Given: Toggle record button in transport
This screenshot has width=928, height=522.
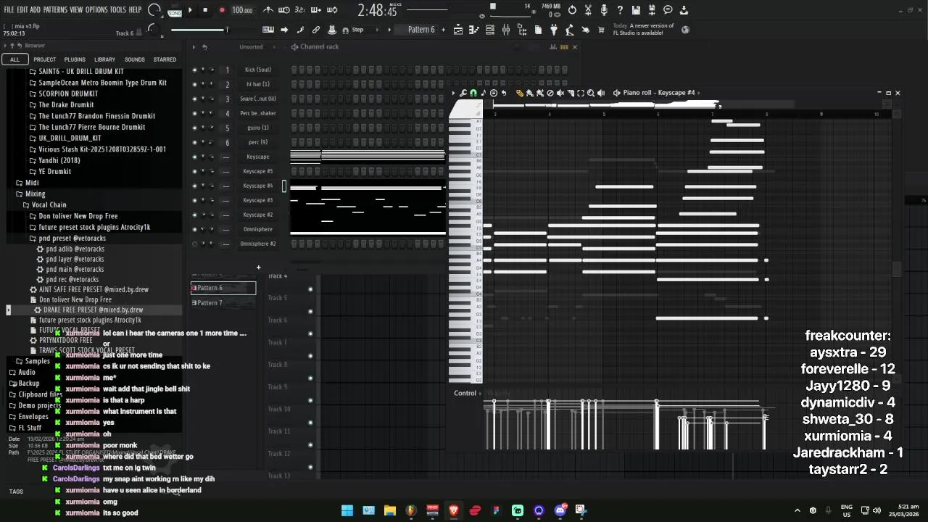Looking at the screenshot, I should tap(222, 10).
